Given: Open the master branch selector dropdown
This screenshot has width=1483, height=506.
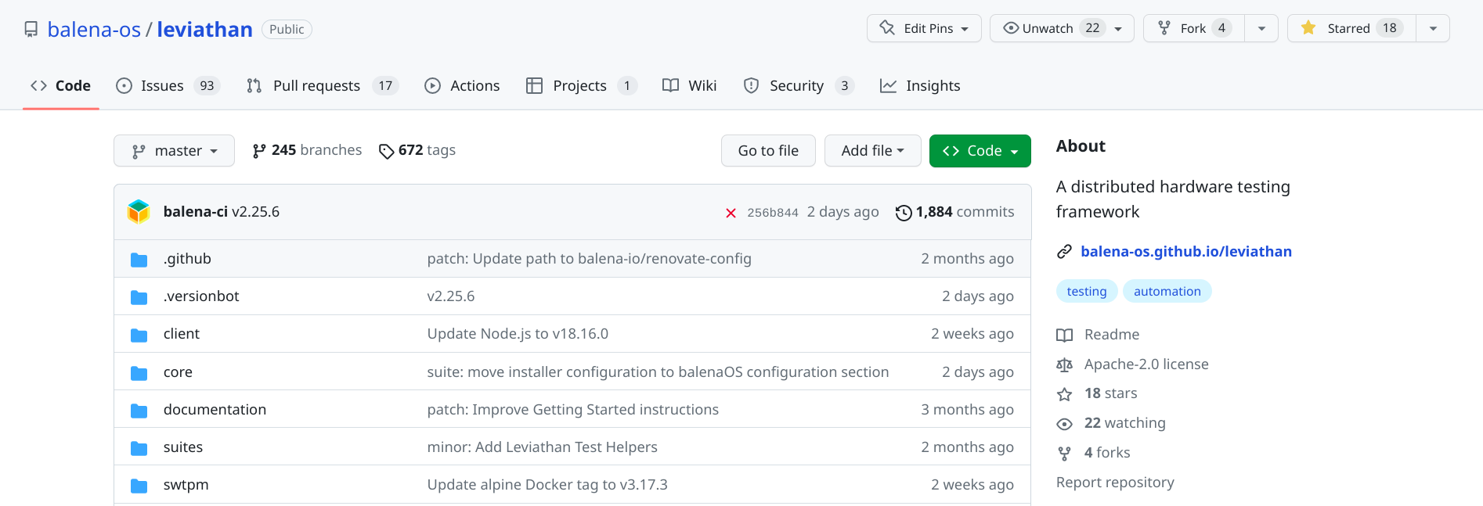Looking at the screenshot, I should (x=174, y=151).
